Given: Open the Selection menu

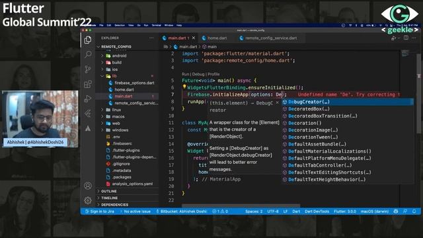Looking at the screenshot, I should [x=120, y=25].
